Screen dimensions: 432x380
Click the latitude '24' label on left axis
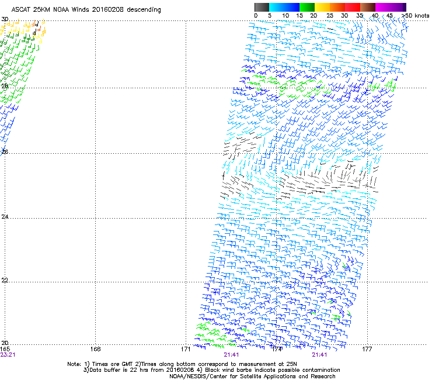coord(5,217)
